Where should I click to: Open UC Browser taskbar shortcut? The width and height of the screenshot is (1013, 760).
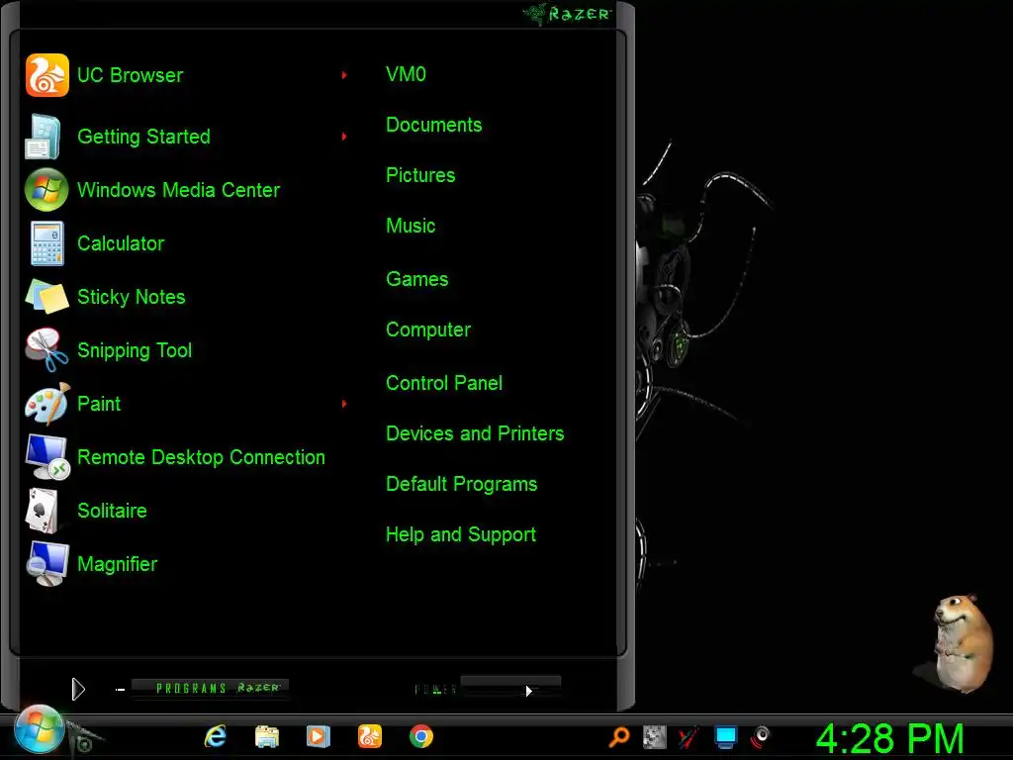[370, 736]
